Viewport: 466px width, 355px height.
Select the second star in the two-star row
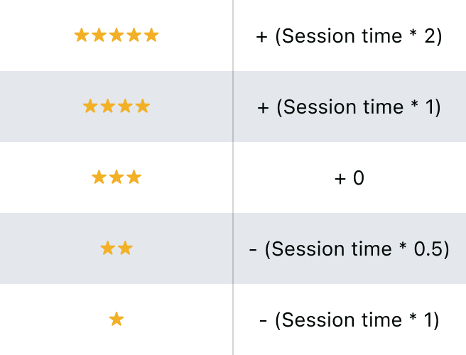[x=125, y=248]
